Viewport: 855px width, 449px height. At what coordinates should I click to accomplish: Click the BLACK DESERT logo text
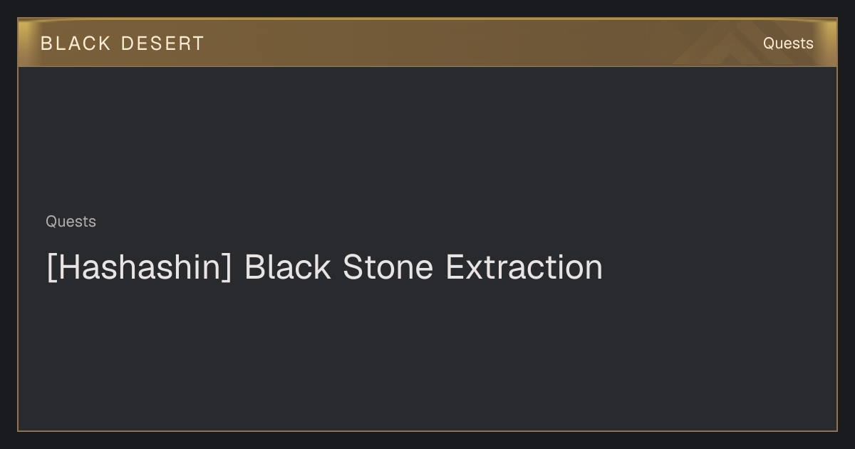[x=123, y=43]
